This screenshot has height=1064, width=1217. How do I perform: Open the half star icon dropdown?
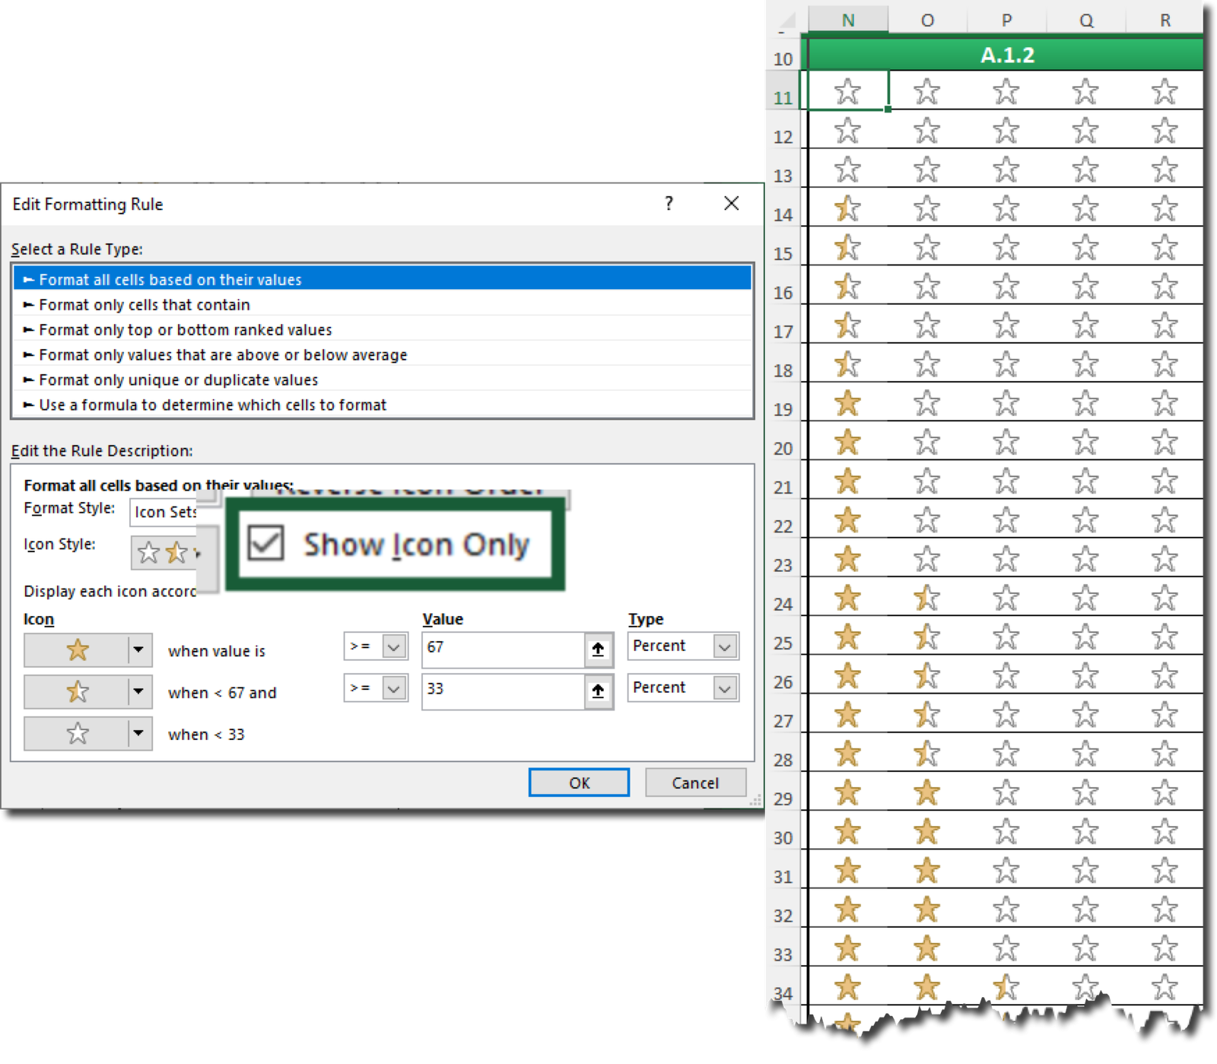click(138, 691)
